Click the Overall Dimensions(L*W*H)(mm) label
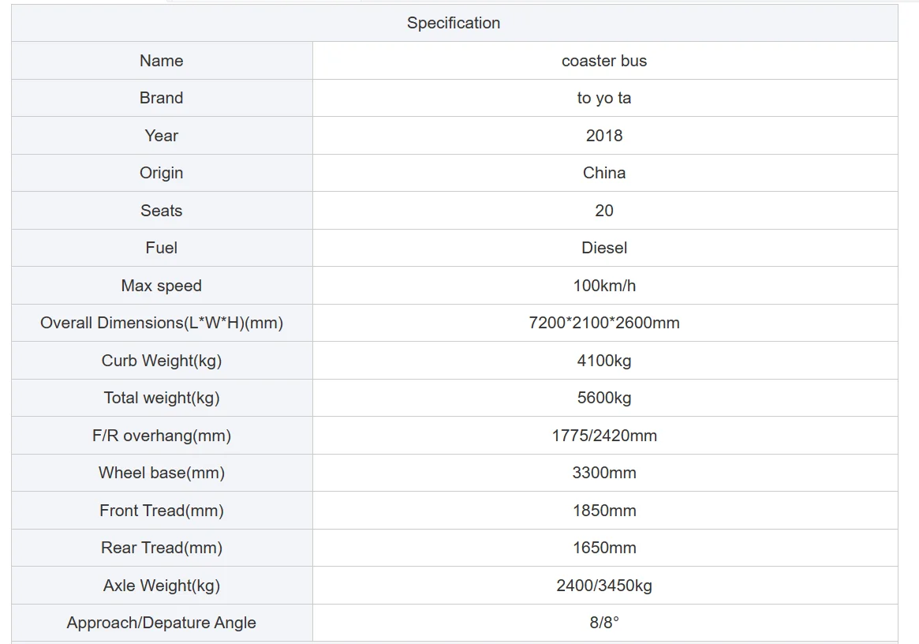919x644 pixels. pos(162,323)
